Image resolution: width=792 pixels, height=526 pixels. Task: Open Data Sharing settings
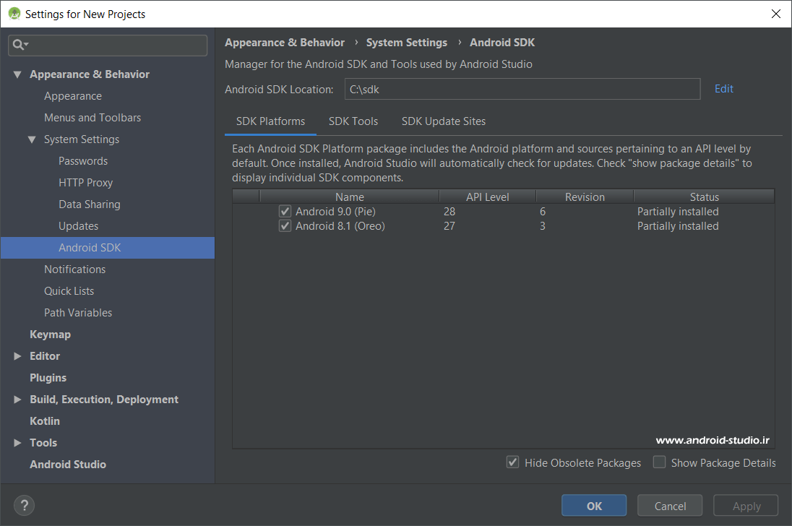tap(90, 204)
